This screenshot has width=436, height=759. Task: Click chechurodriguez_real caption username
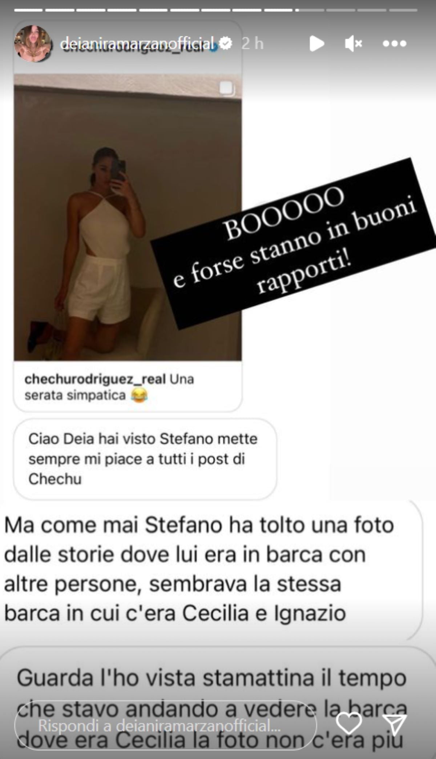point(95,379)
